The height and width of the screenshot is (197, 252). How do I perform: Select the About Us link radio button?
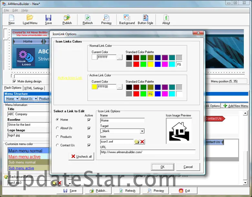click(x=58, y=128)
